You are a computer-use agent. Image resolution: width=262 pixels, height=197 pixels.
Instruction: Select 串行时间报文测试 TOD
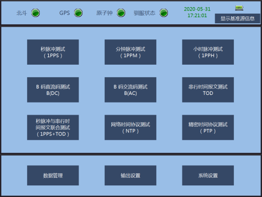click(208, 90)
